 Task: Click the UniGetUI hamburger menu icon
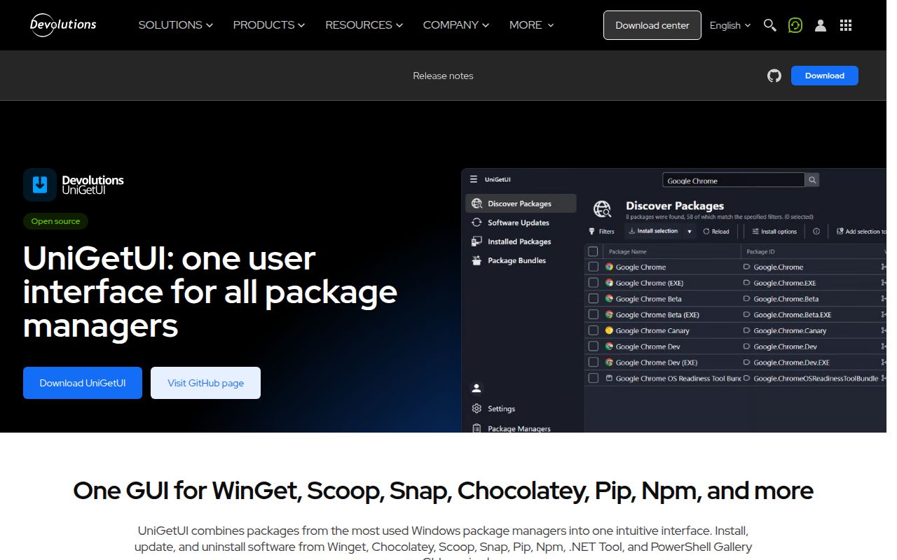click(x=474, y=179)
